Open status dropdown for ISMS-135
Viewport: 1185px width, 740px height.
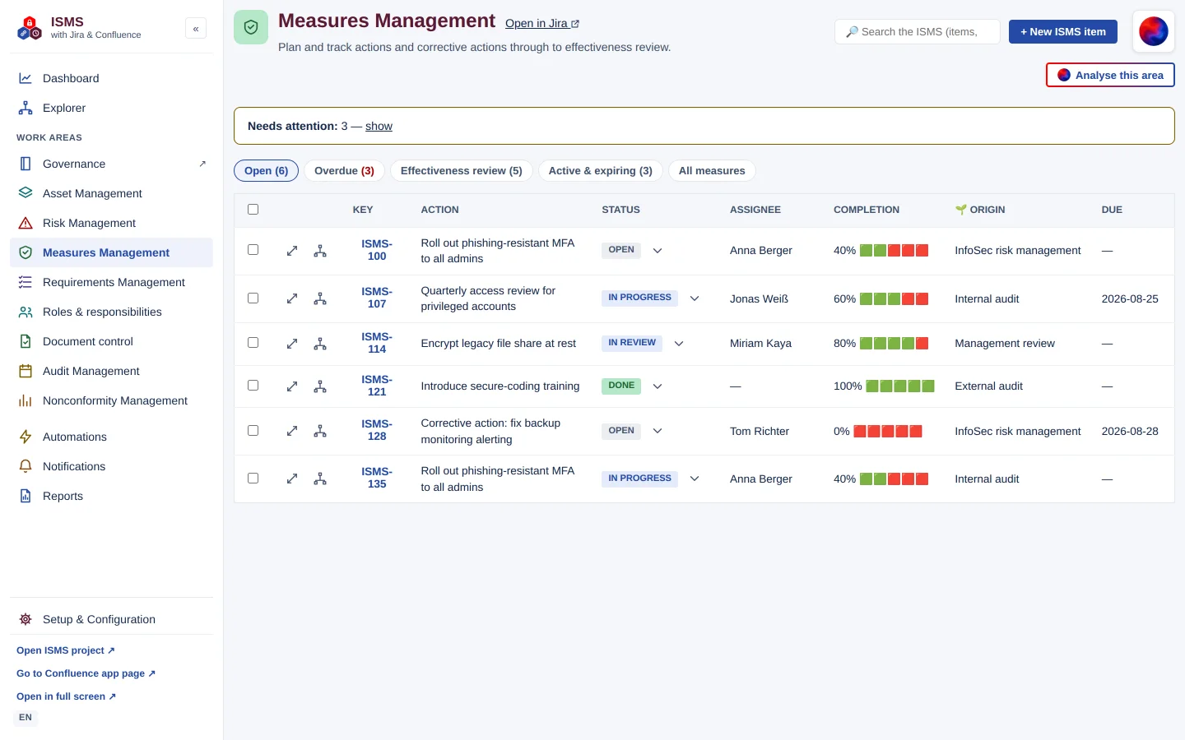(x=695, y=479)
